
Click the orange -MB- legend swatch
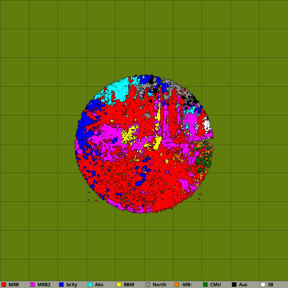point(177,285)
